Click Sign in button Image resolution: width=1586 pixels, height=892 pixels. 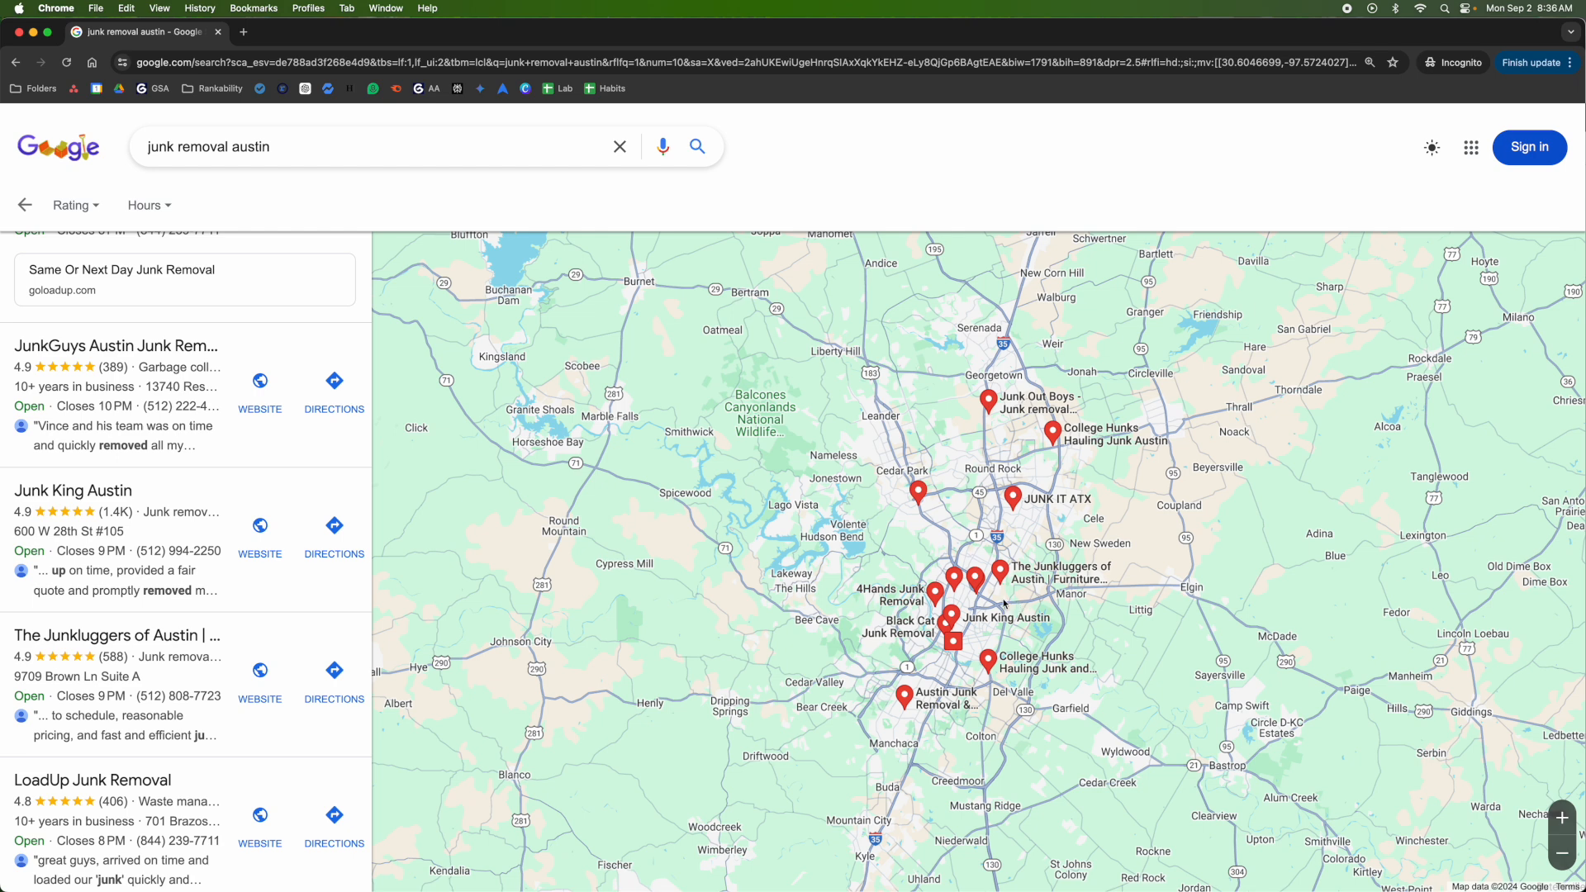(x=1530, y=147)
